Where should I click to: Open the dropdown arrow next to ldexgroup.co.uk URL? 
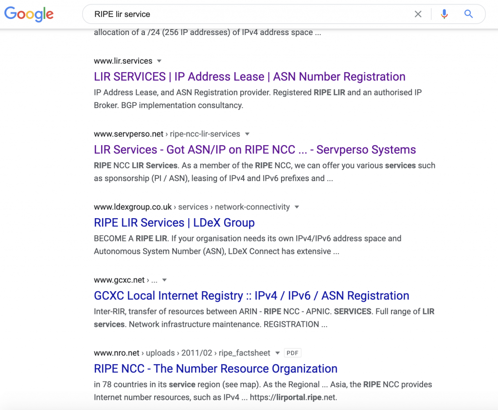[x=297, y=207]
